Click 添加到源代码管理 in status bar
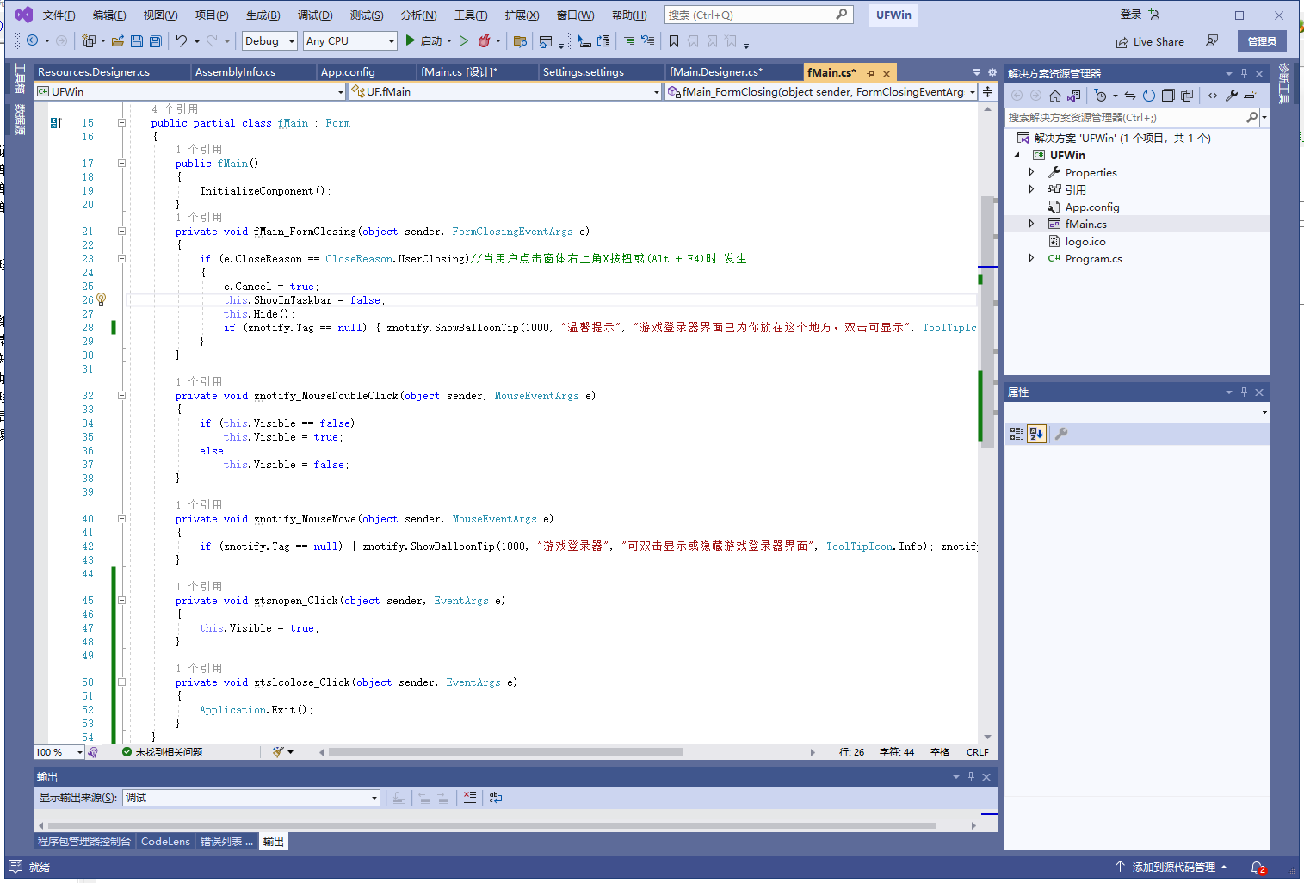This screenshot has height=883, width=1304. point(1172,868)
